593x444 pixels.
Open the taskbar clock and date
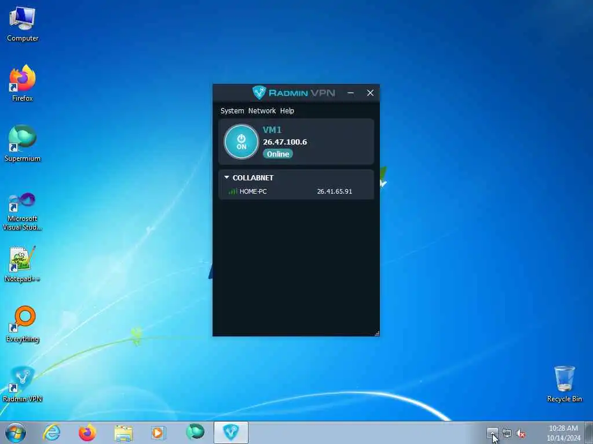coord(563,433)
